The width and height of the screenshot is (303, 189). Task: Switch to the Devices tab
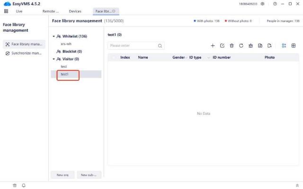[75, 11]
